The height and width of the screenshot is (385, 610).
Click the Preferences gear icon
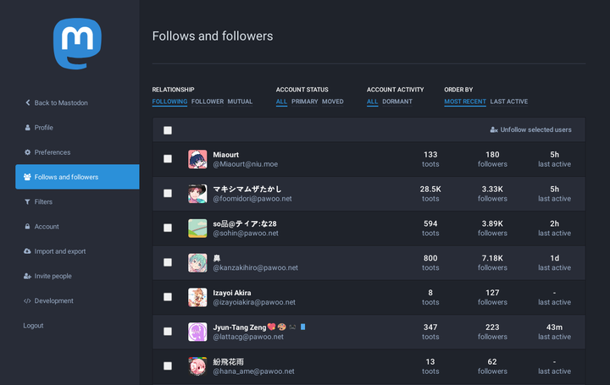click(x=28, y=152)
